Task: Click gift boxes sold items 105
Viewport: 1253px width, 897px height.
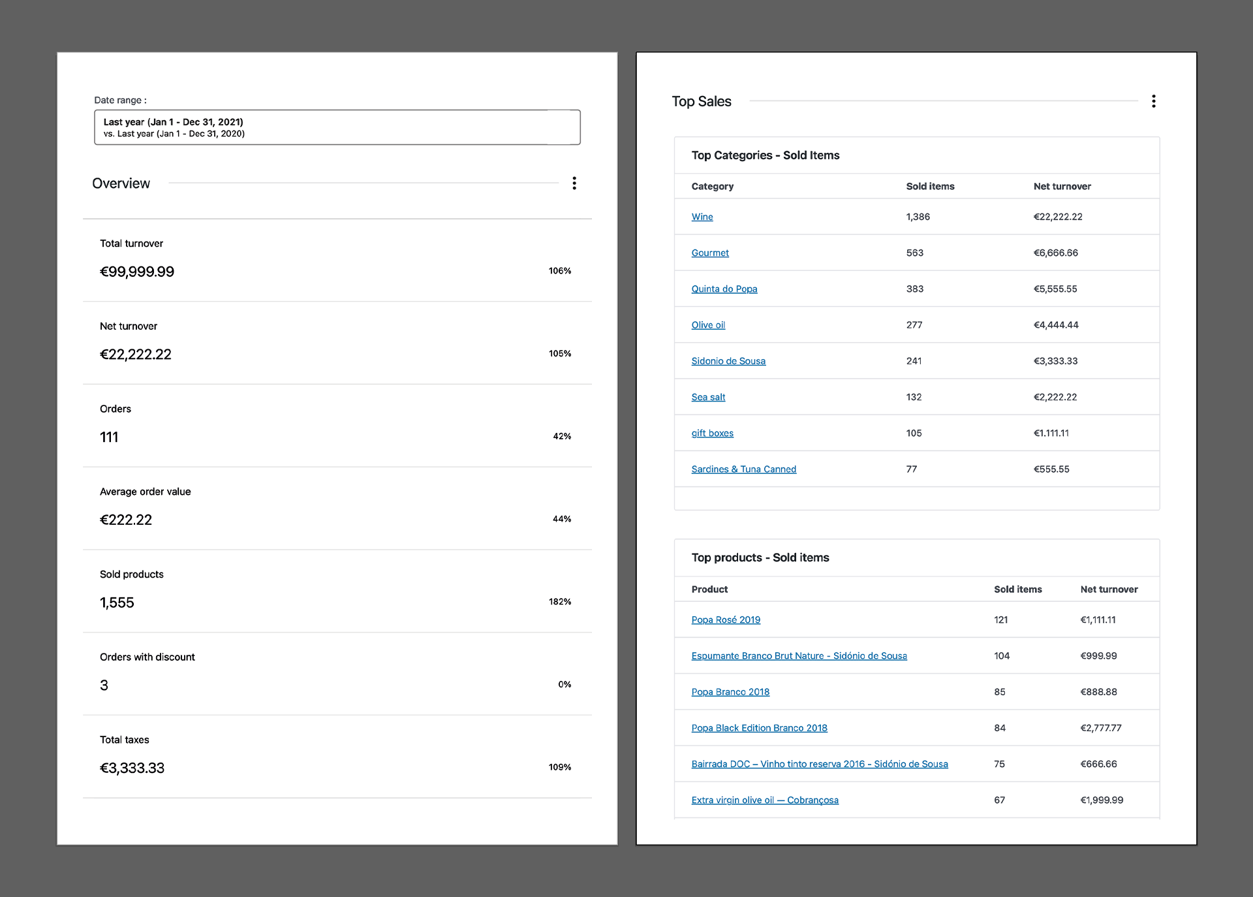Action: pyautogui.click(x=914, y=433)
